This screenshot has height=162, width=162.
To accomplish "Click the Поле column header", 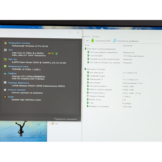I will pyautogui.click(x=87, y=45).
